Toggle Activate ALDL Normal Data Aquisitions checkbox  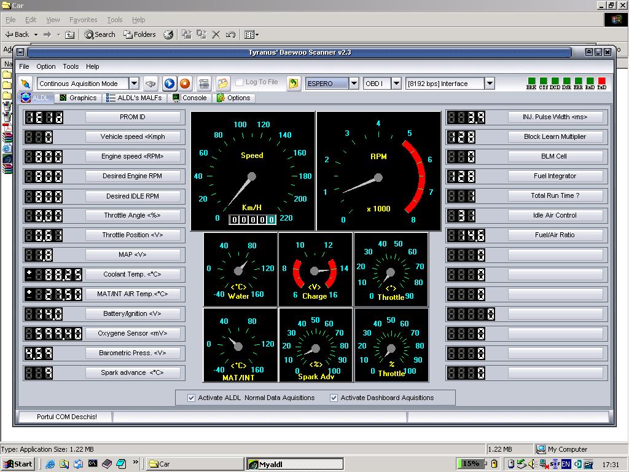[x=192, y=398]
